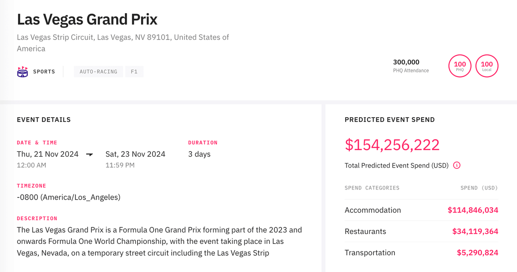517x272 pixels.
Task: Toggle the F1 category tag
Action: (134, 71)
